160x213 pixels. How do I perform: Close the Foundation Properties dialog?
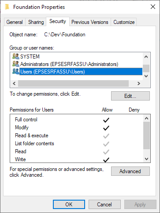point(153,7)
